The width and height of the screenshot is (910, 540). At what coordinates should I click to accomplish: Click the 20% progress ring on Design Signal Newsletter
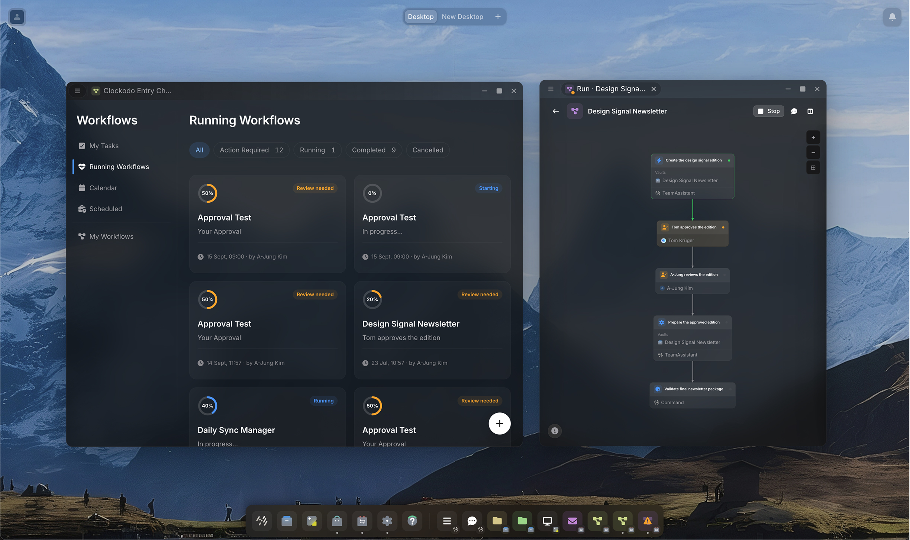(372, 299)
